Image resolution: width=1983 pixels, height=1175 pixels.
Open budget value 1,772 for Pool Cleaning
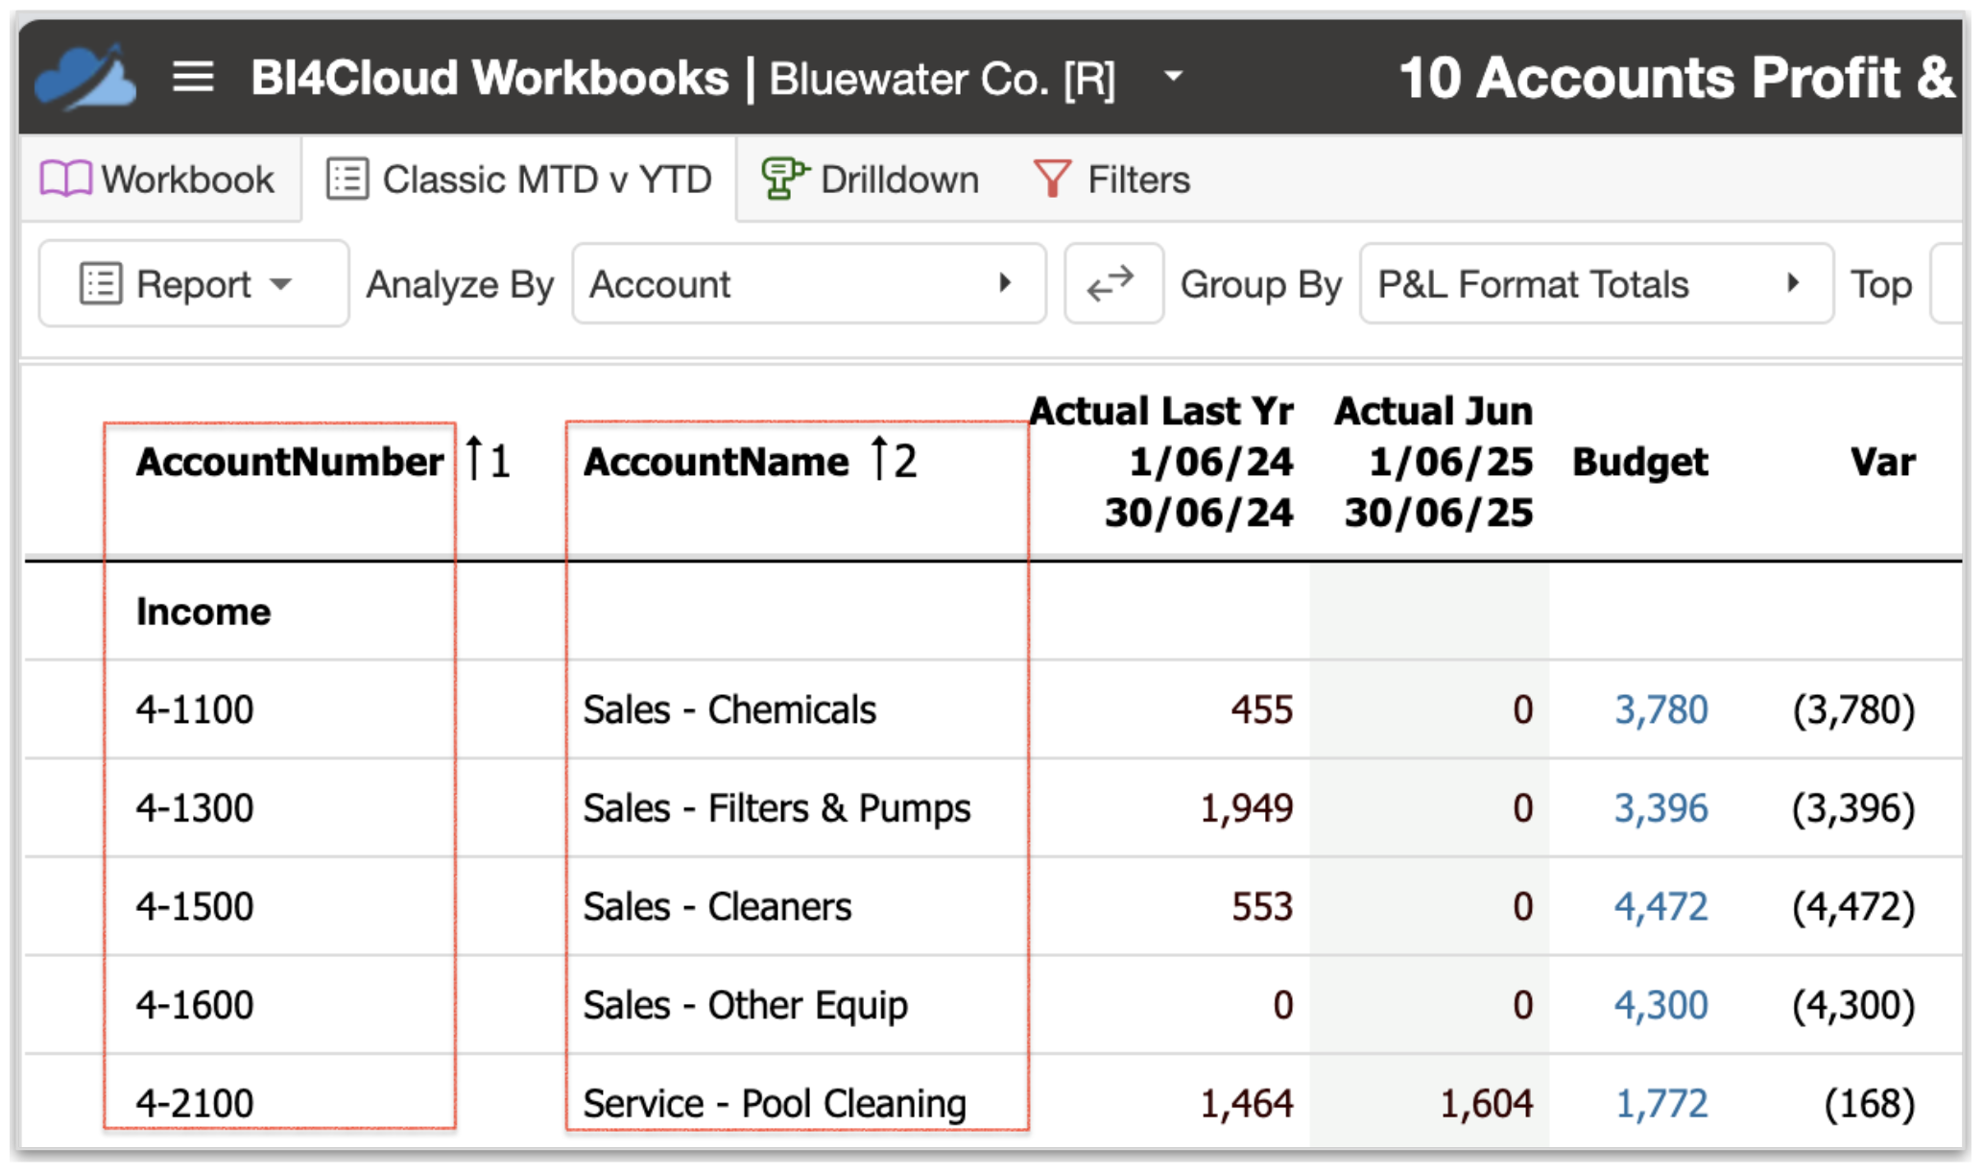(1661, 1104)
